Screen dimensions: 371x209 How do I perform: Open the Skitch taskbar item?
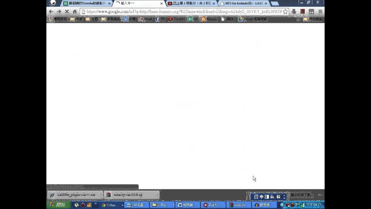pos(213,205)
